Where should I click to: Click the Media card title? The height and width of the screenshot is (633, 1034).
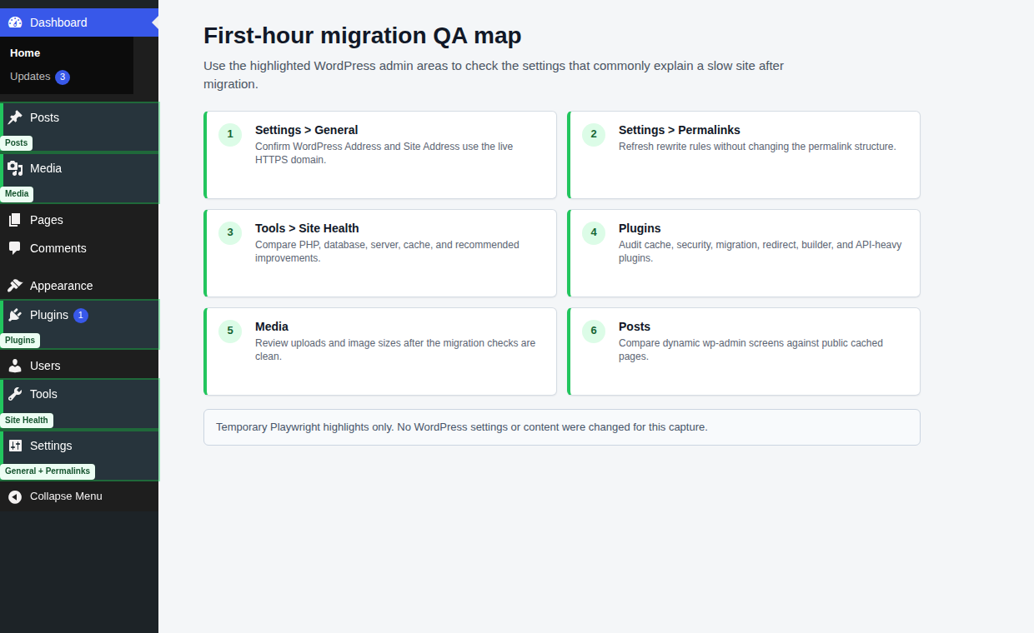(272, 326)
